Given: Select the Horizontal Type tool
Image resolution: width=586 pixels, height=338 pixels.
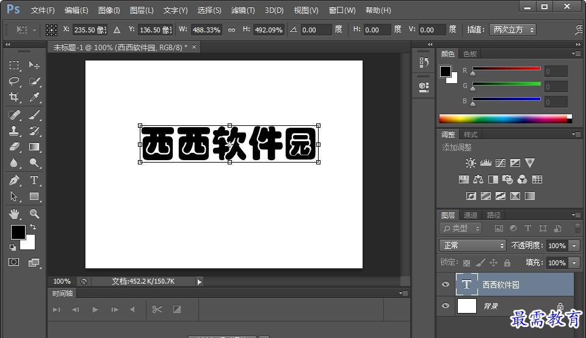Looking at the screenshot, I should [34, 180].
